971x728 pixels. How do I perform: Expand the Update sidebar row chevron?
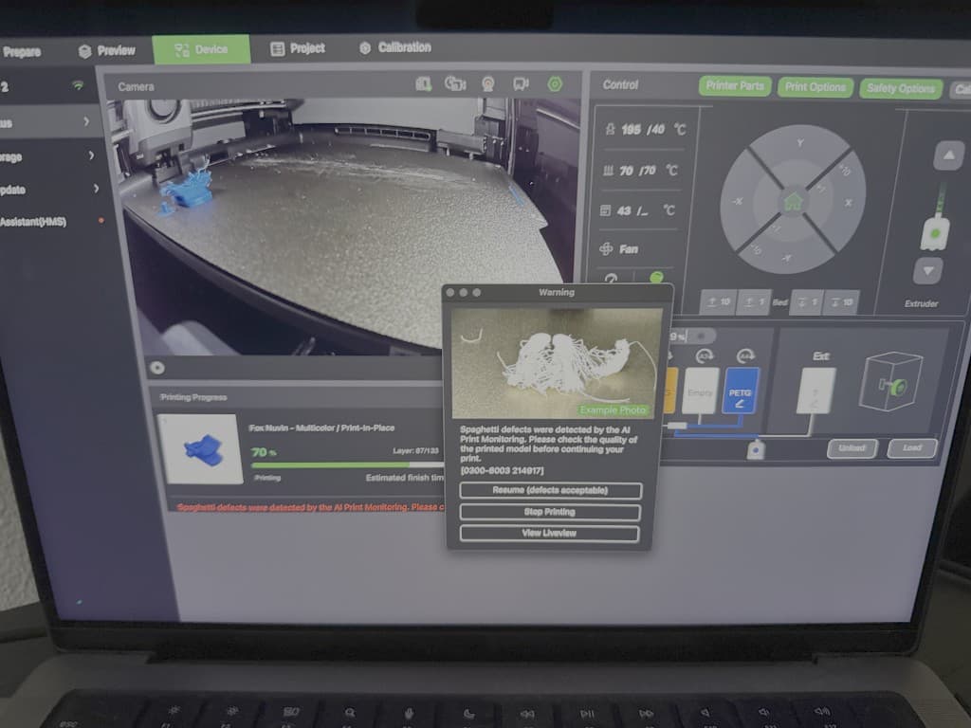[x=96, y=188]
